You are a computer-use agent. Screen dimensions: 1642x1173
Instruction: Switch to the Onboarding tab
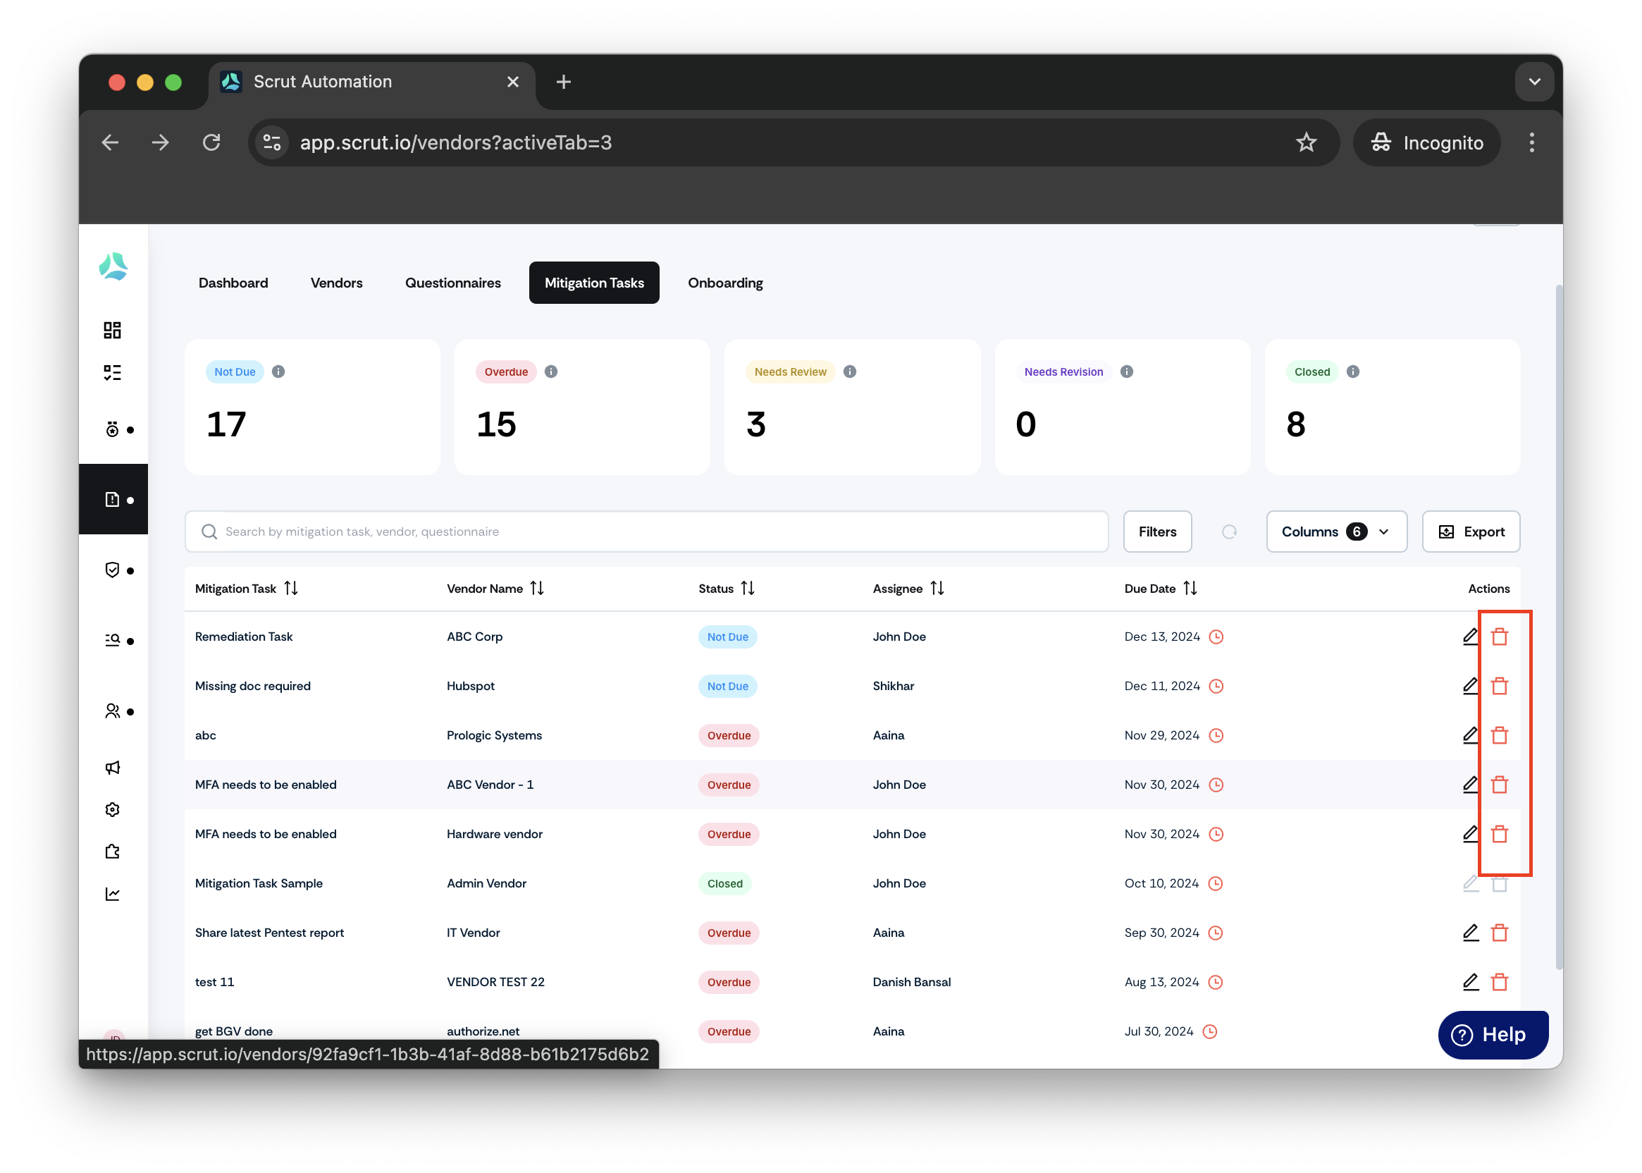click(725, 283)
